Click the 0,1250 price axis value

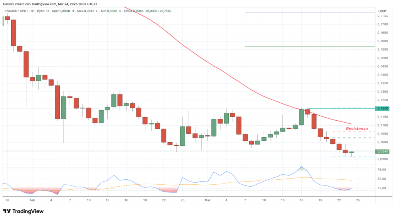(382, 100)
